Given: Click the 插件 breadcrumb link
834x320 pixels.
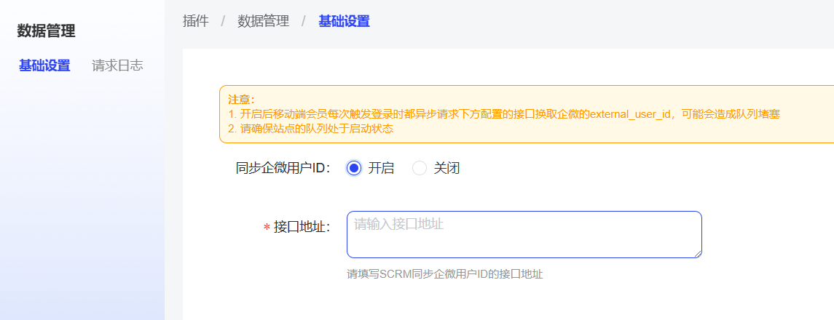Looking at the screenshot, I should click(x=195, y=21).
